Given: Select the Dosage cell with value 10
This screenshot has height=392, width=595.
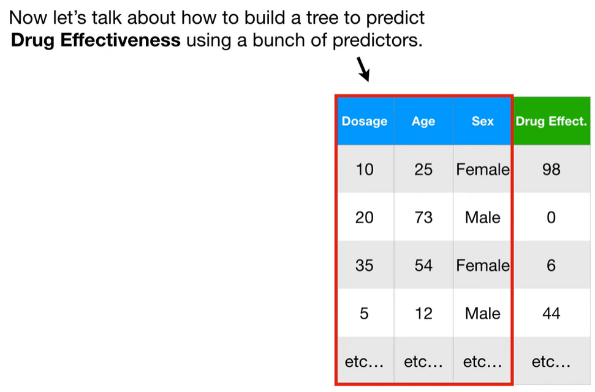Looking at the screenshot, I should pyautogui.click(x=365, y=169).
